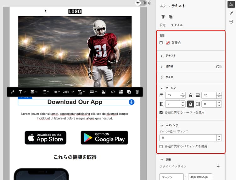Increase the top margin value 35
The height and width of the screenshot is (180, 236).
click(x=183, y=94)
